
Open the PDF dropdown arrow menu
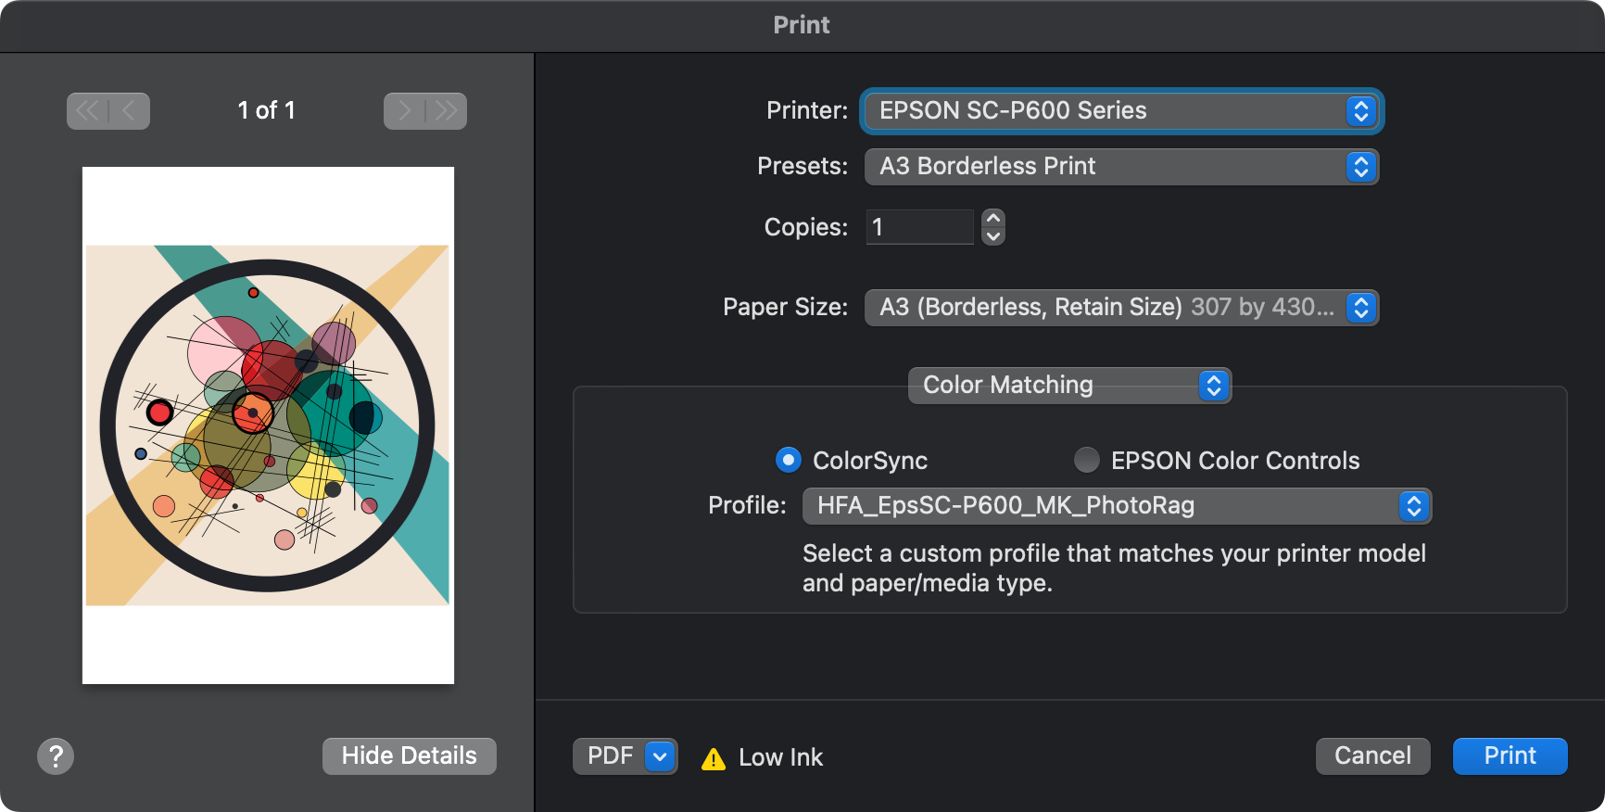(660, 756)
